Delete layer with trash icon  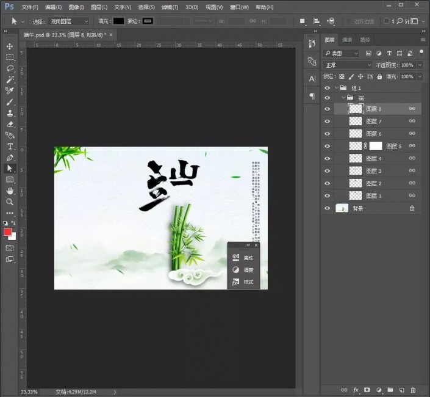413,390
